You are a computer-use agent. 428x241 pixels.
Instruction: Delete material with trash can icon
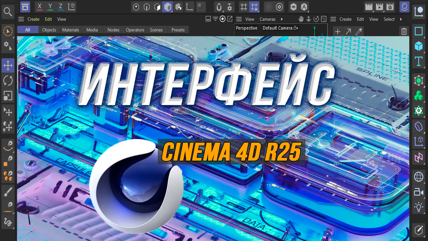tap(404, 31)
